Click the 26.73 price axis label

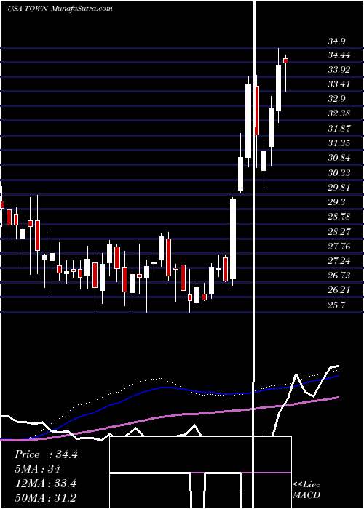339,276
